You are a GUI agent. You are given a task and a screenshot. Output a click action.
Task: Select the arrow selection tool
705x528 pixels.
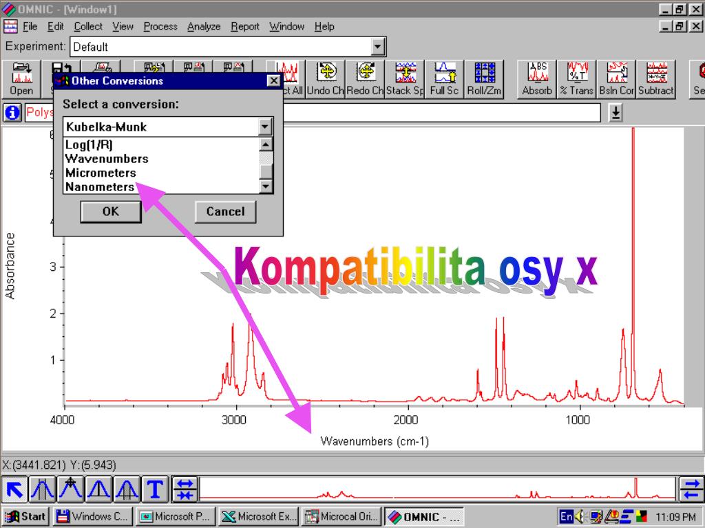pyautogui.click(x=15, y=489)
